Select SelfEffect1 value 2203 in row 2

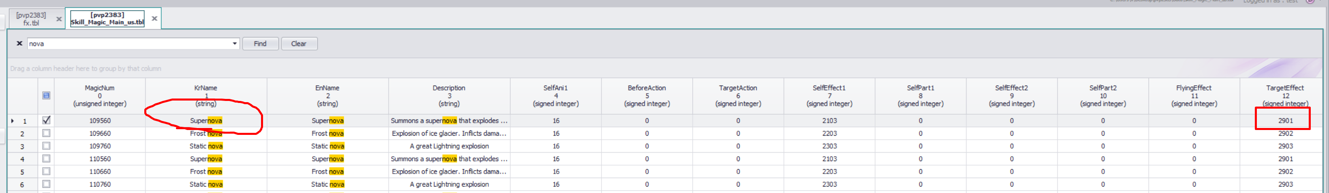point(830,134)
